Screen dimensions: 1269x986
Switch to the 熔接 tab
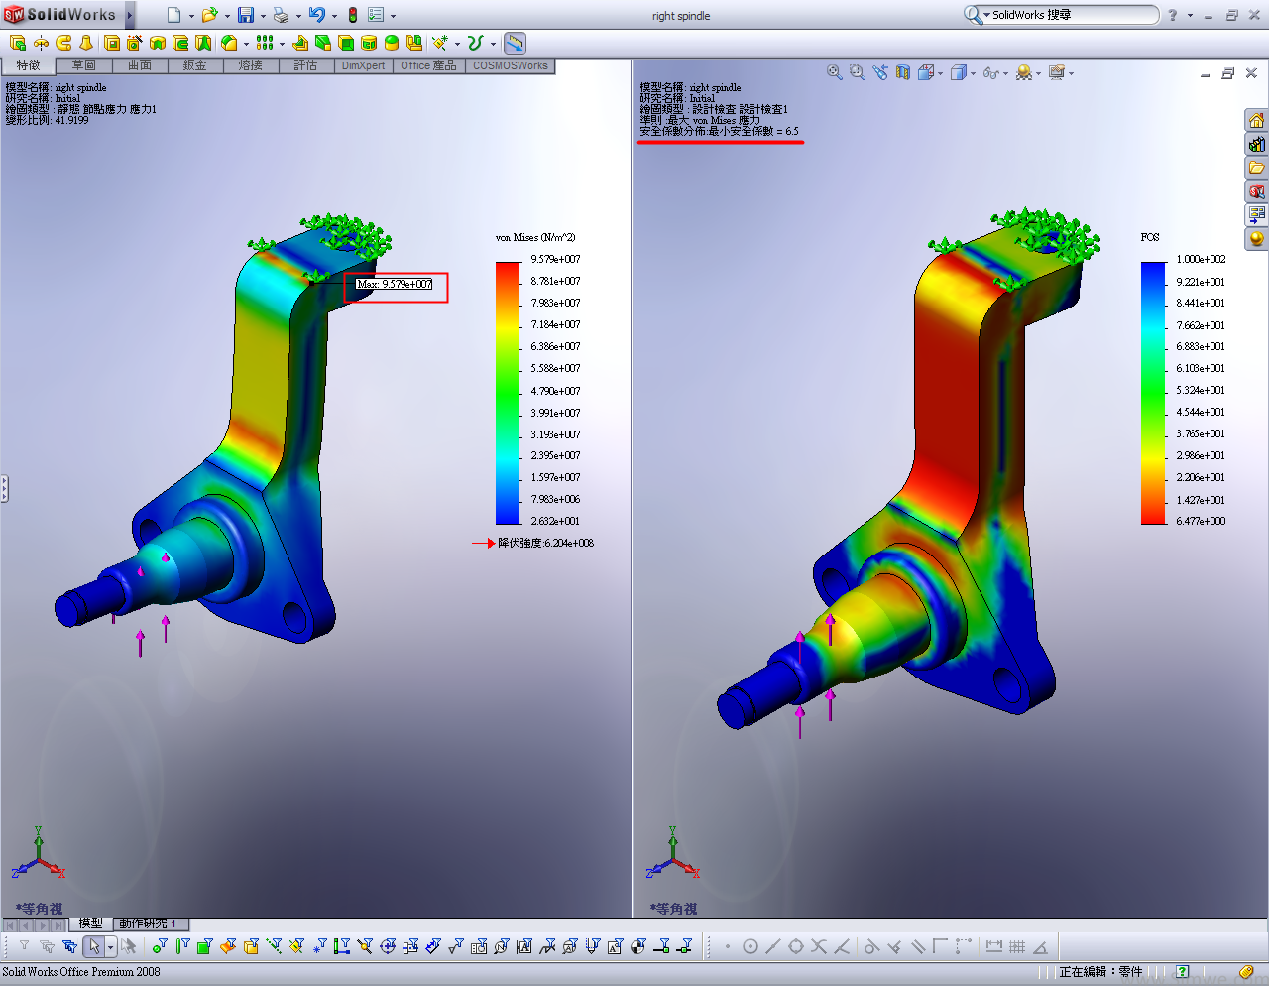click(x=250, y=65)
